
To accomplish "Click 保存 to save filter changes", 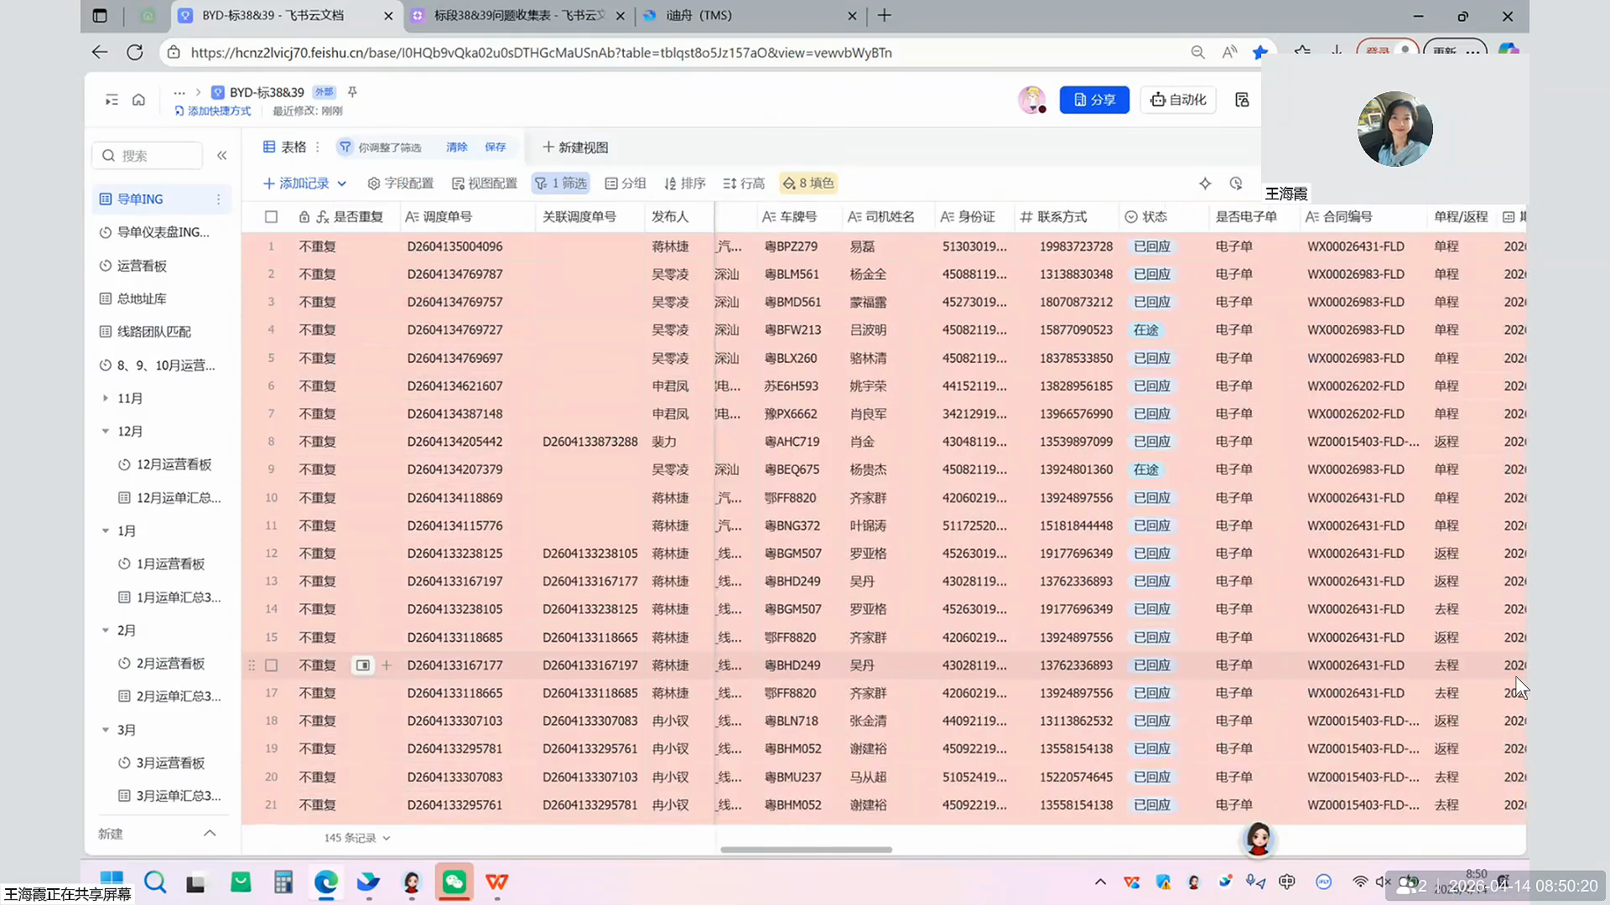I will pos(495,147).
